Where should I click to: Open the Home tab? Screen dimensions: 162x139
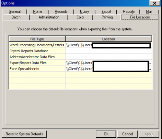[x=38, y=12]
